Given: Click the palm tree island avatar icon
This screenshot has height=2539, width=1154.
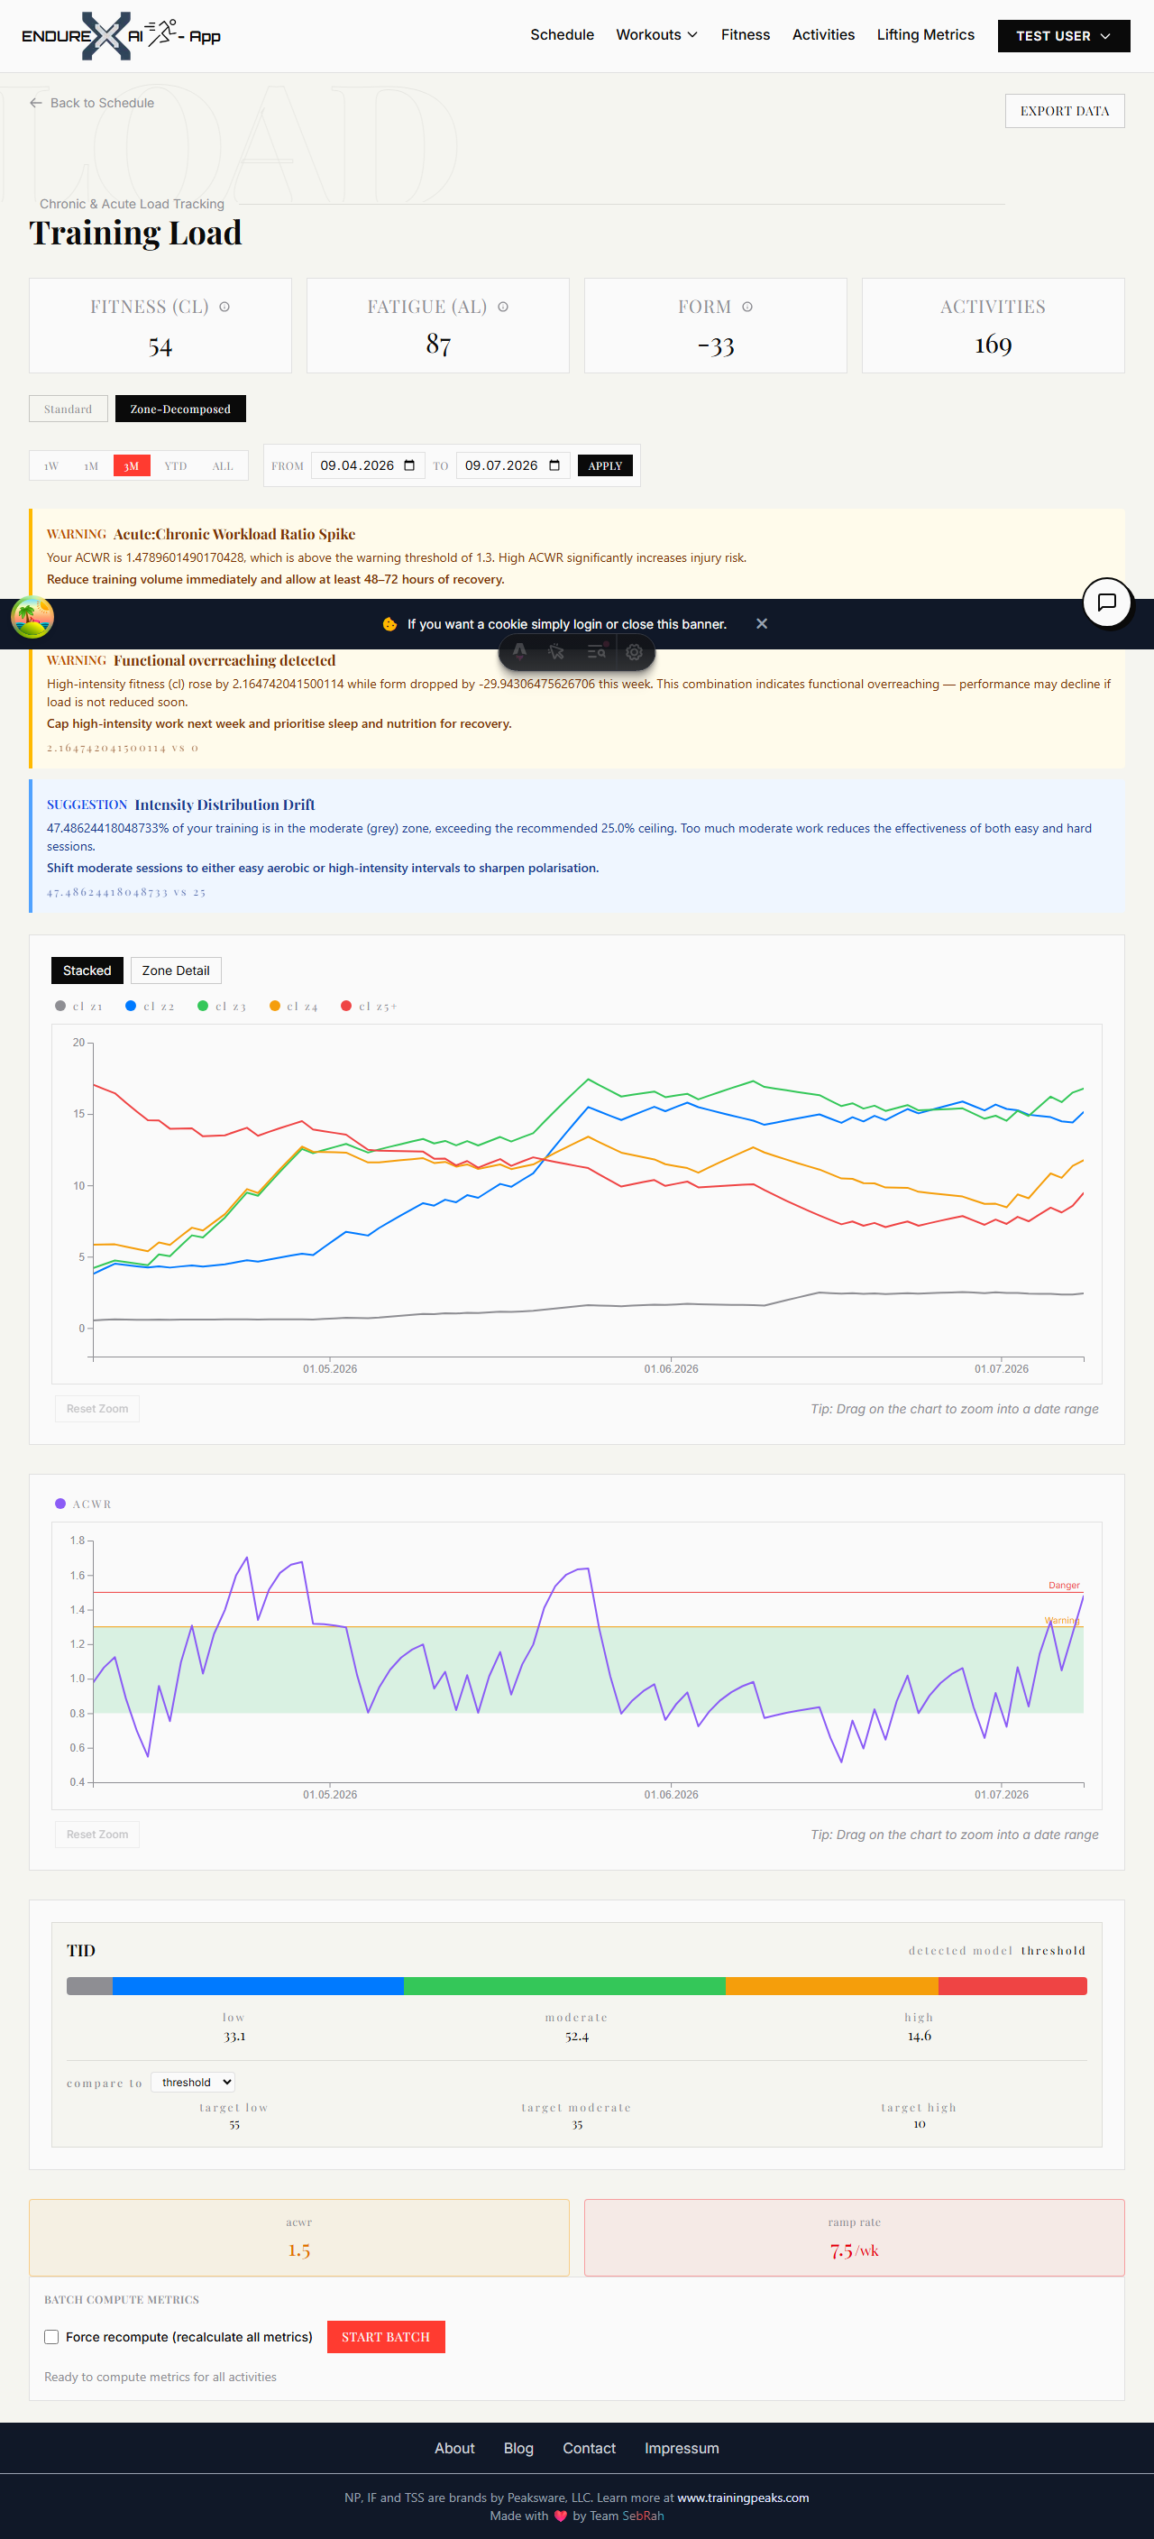Looking at the screenshot, I should tap(32, 618).
